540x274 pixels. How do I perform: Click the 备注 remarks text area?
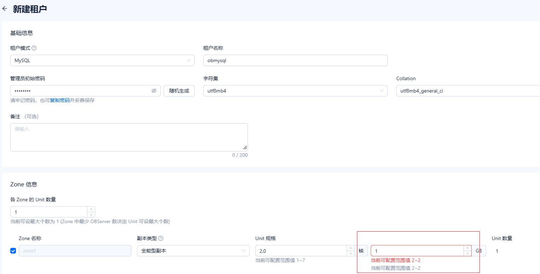129,137
